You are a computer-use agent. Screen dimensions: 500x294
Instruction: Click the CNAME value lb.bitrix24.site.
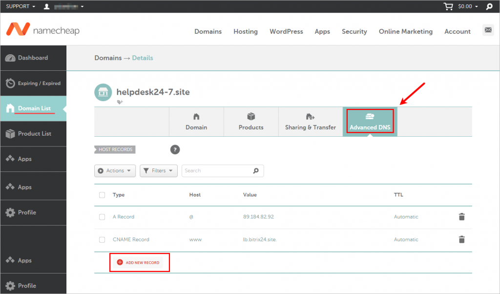pos(260,239)
